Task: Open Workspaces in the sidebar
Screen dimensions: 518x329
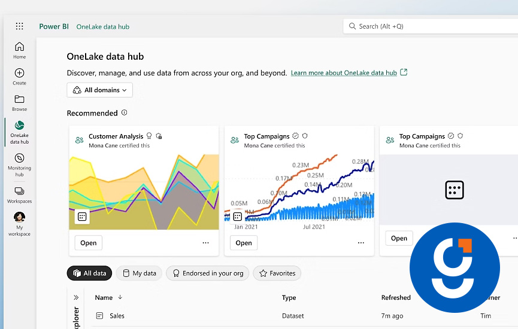Action: tap(19, 192)
